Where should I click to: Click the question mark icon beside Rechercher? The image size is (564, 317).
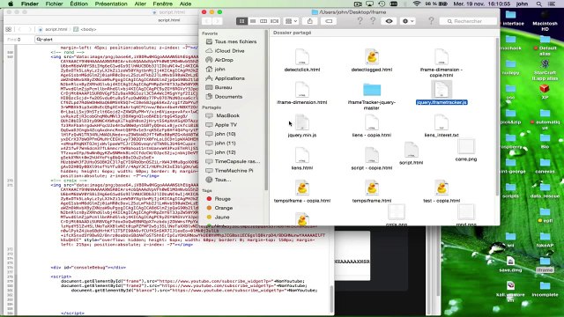(431, 21)
